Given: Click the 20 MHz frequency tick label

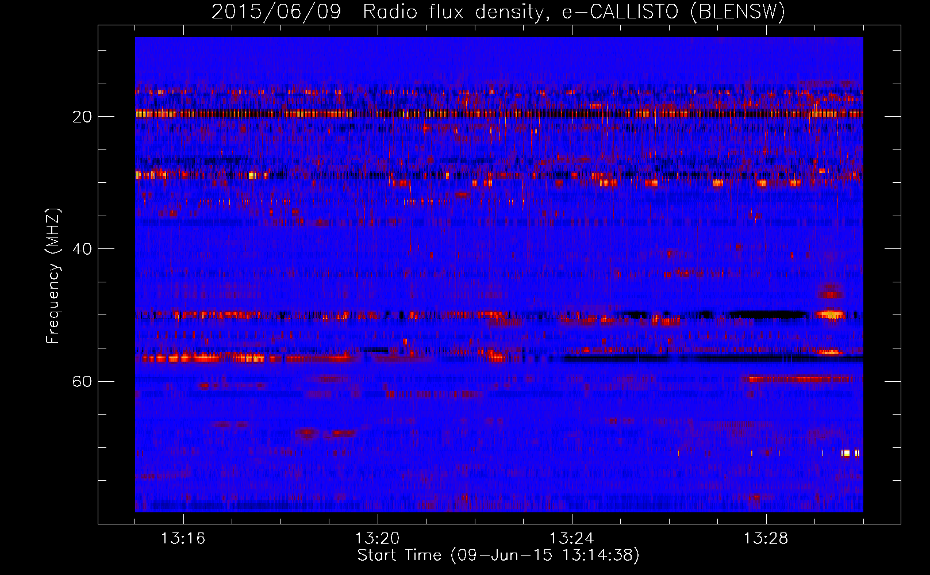Looking at the screenshot, I should click(82, 117).
